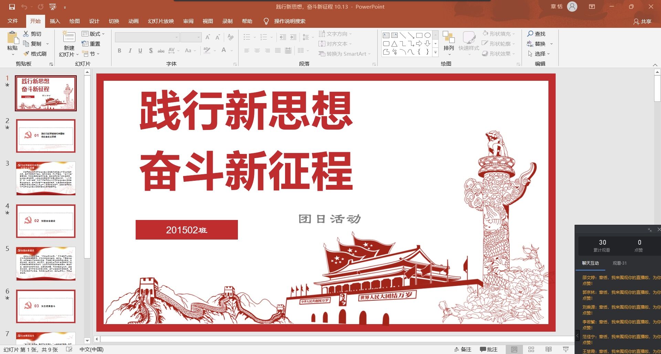Decrease font size with the smaller A icon

pos(218,37)
